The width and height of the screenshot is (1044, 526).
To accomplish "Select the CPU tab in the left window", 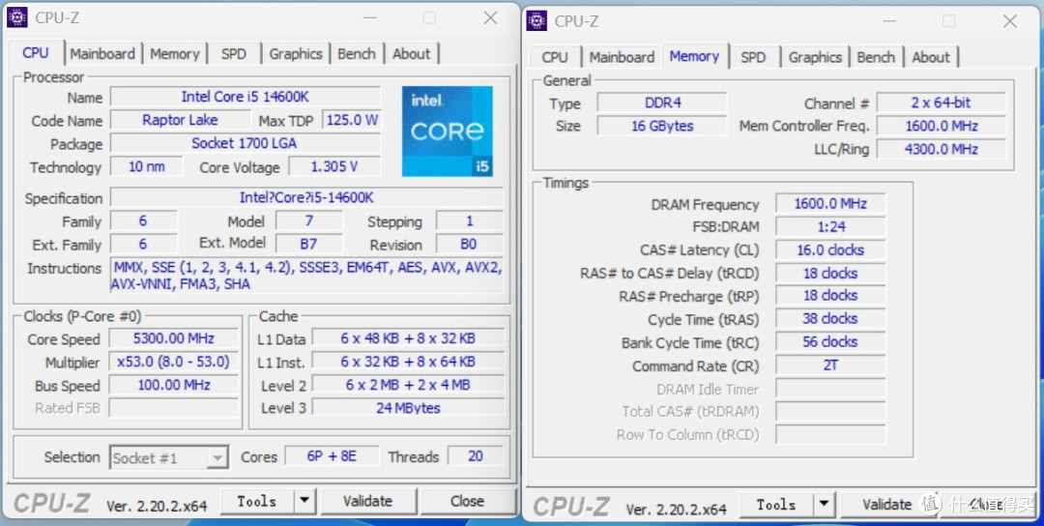I will tap(36, 52).
